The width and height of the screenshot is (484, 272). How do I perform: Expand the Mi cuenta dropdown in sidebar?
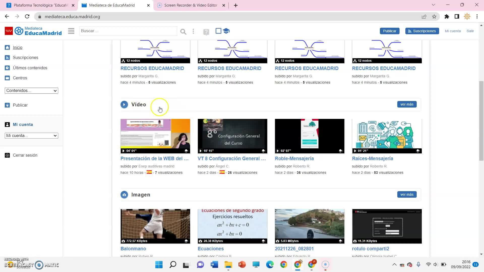[31, 136]
